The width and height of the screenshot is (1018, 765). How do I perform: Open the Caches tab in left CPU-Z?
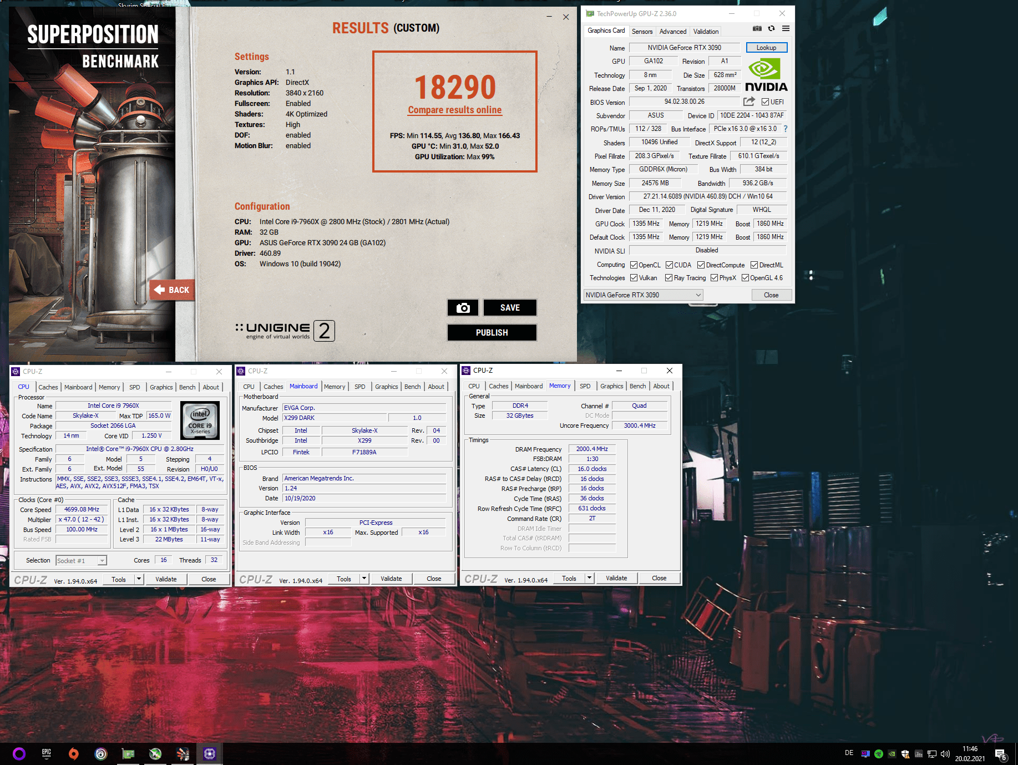coord(48,387)
